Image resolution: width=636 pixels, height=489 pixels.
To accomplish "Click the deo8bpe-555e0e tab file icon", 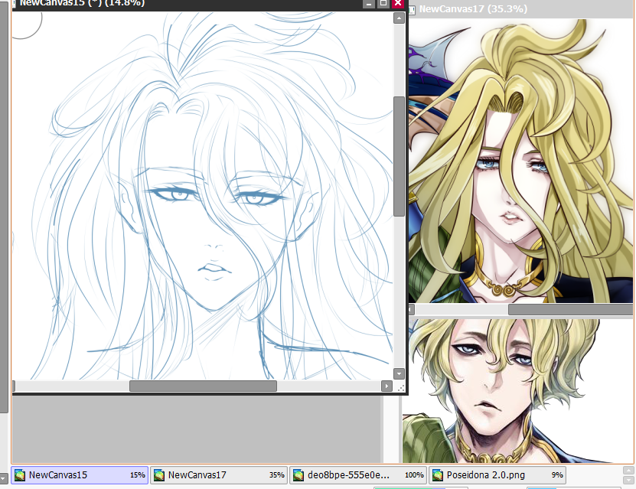I will tap(298, 475).
